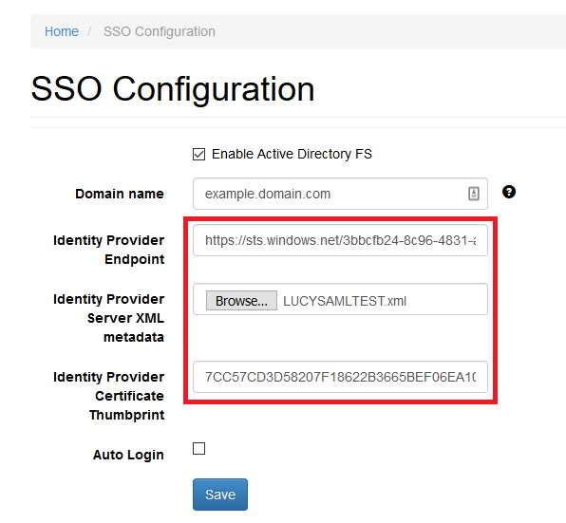
Task: Open file picker with Browse button
Action: coord(241,301)
